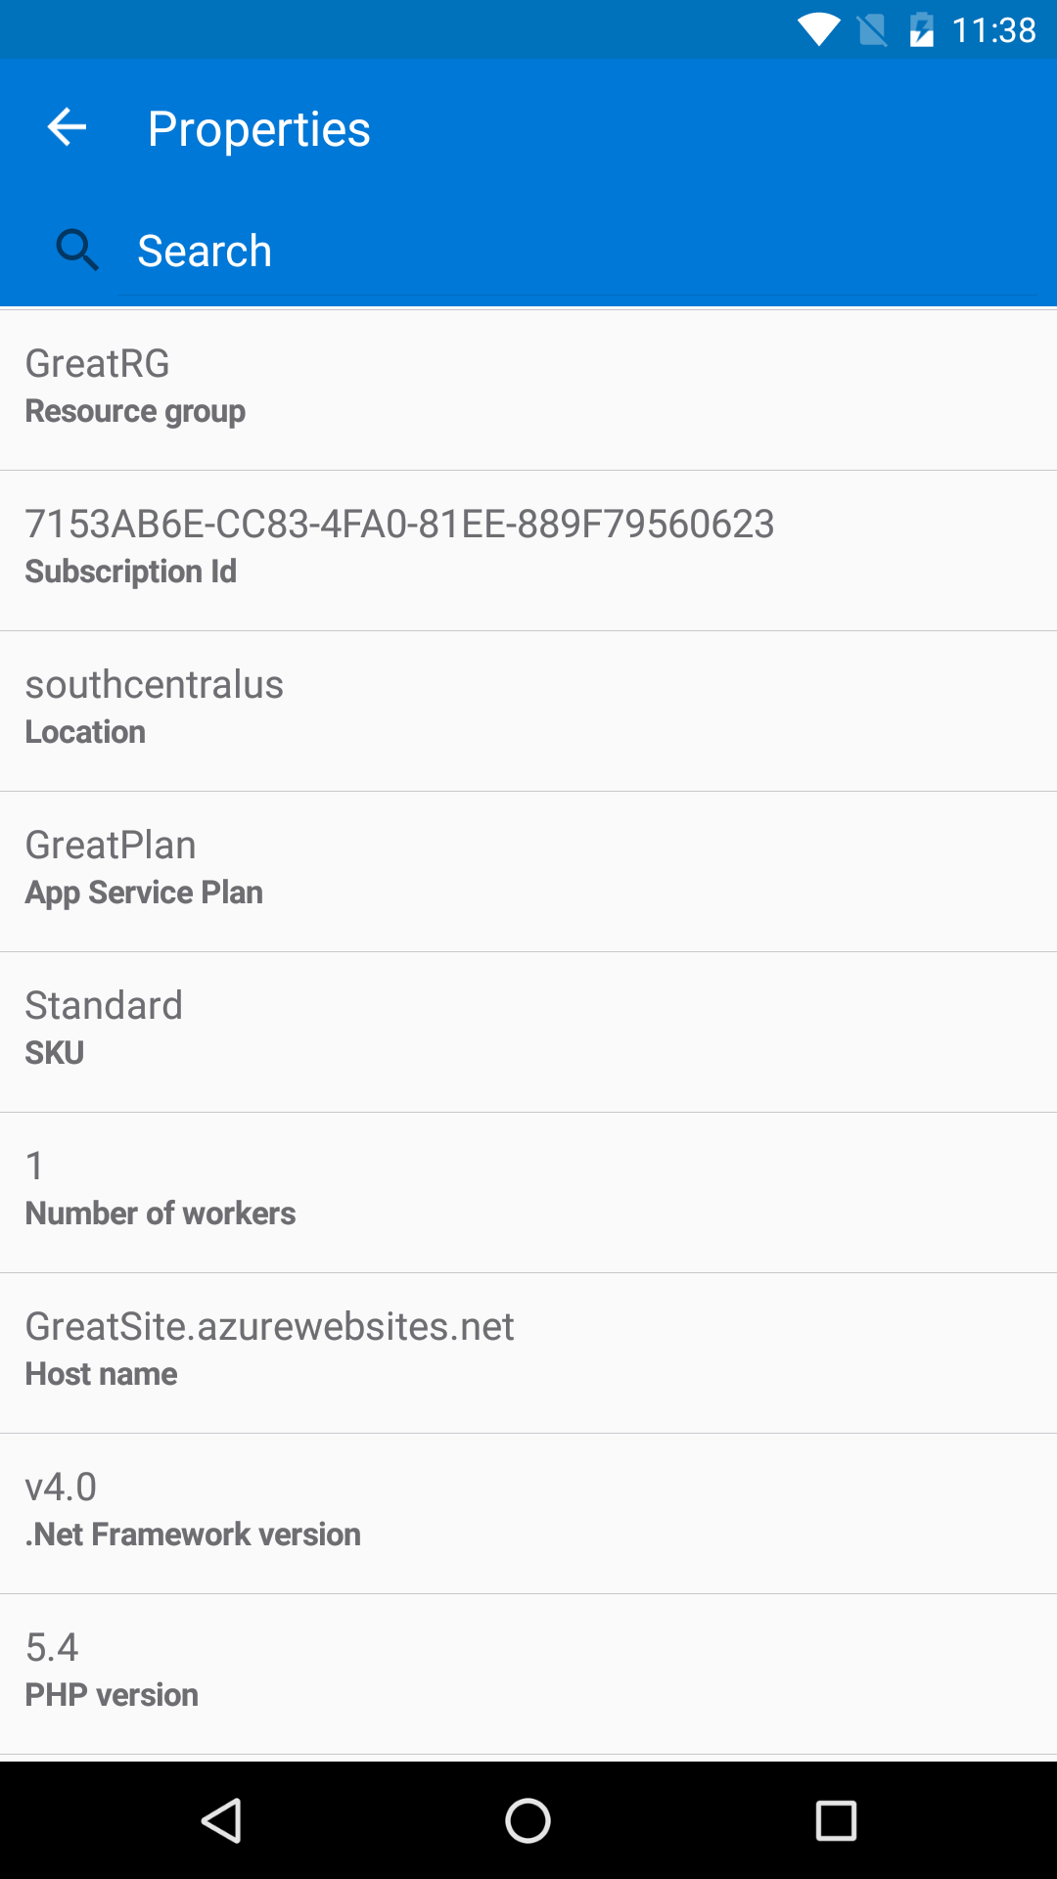Select the Number of workers row
This screenshot has height=1879, width=1057.
pos(528,1191)
